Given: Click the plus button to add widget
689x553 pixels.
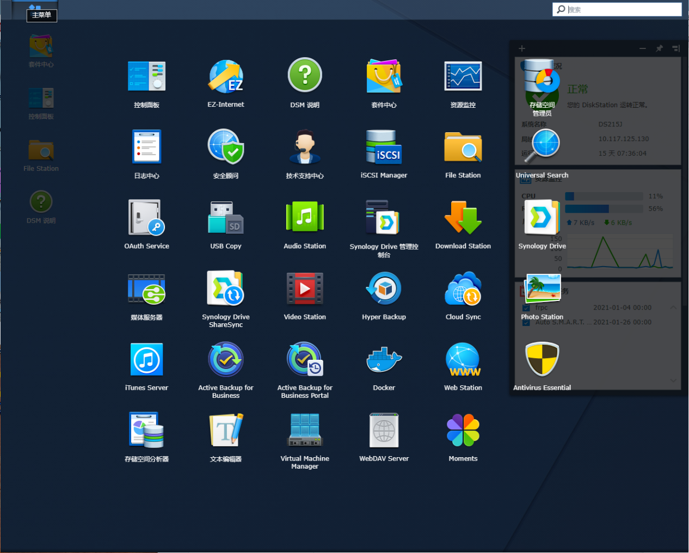Looking at the screenshot, I should pos(521,48).
